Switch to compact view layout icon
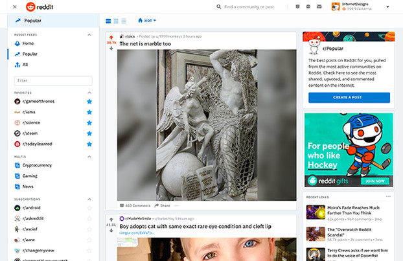The image size is (403, 261). point(124,21)
